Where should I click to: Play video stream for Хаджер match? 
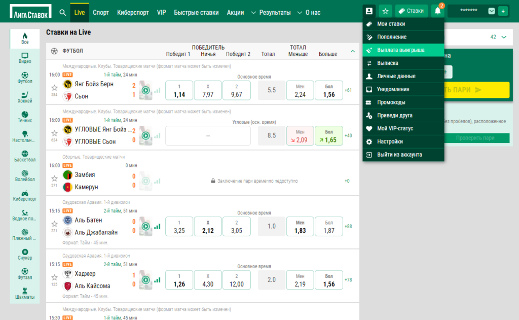(145, 280)
